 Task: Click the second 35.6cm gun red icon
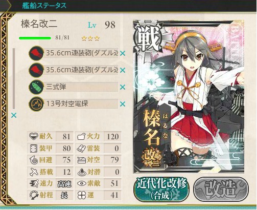[x=36, y=70]
